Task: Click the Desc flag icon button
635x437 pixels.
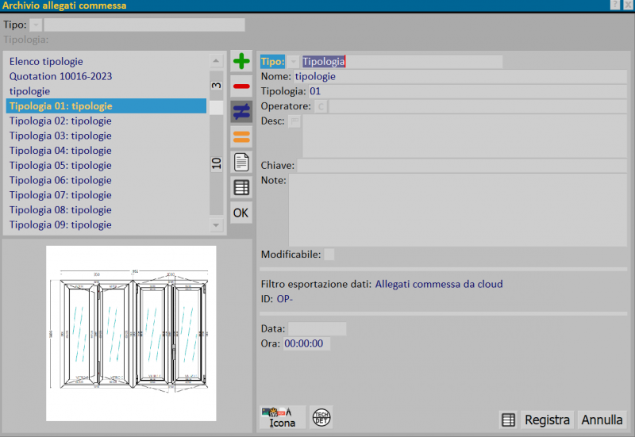Action: [294, 121]
